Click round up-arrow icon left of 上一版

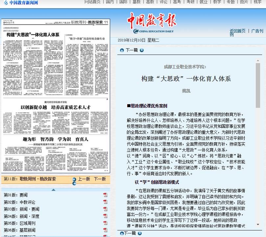pyautogui.click(x=74, y=179)
